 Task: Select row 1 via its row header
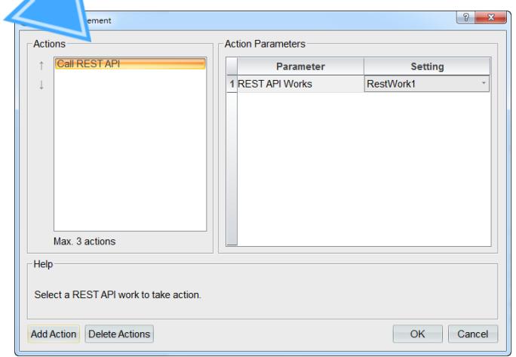coord(232,84)
